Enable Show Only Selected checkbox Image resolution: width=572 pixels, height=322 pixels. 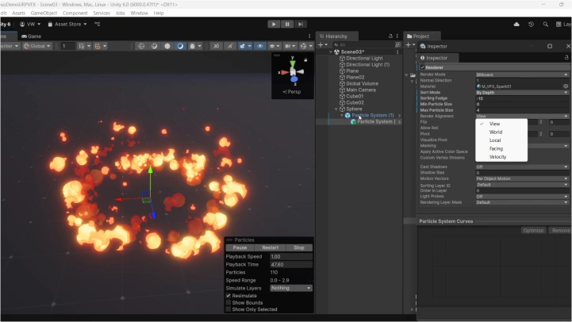(228, 309)
